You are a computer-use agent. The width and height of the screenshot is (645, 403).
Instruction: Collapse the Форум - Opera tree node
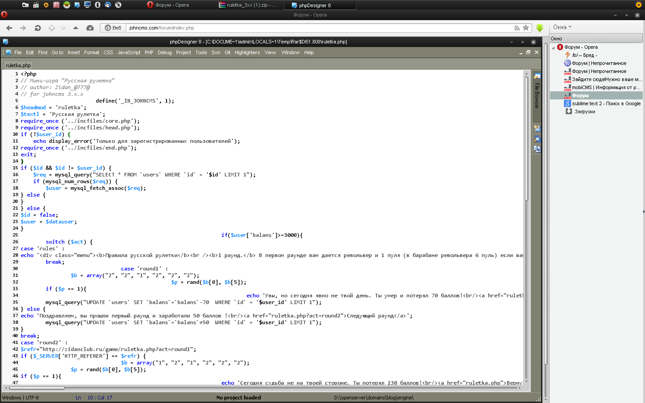[554, 47]
